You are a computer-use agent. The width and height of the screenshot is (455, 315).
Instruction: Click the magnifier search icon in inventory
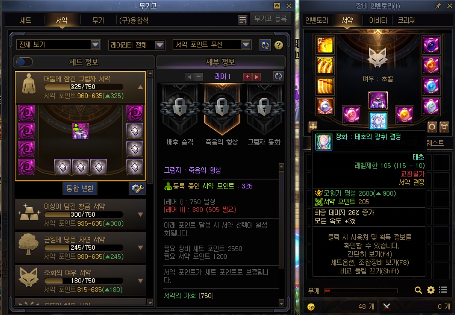[x=418, y=290]
